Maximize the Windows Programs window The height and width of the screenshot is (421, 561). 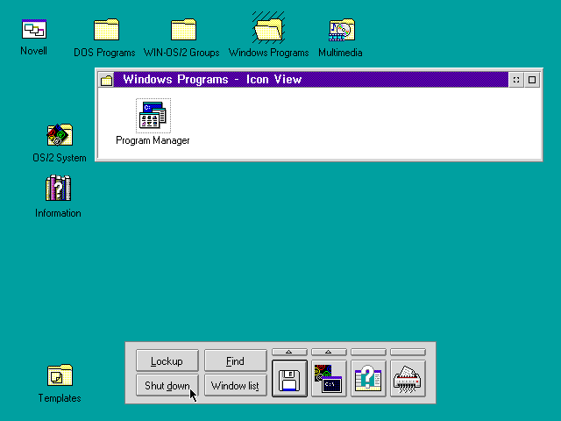point(532,80)
